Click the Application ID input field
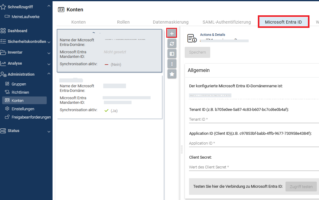 click(x=254, y=143)
